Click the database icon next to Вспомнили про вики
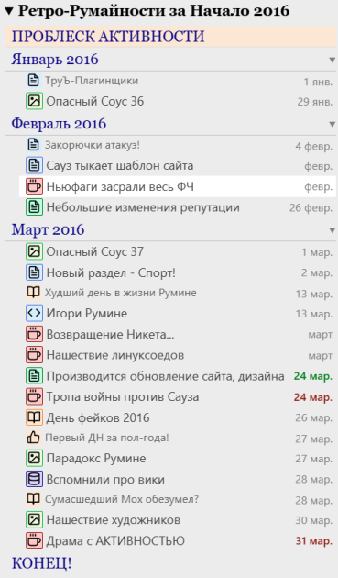Screen dimensions: 338x578 coord(34,479)
